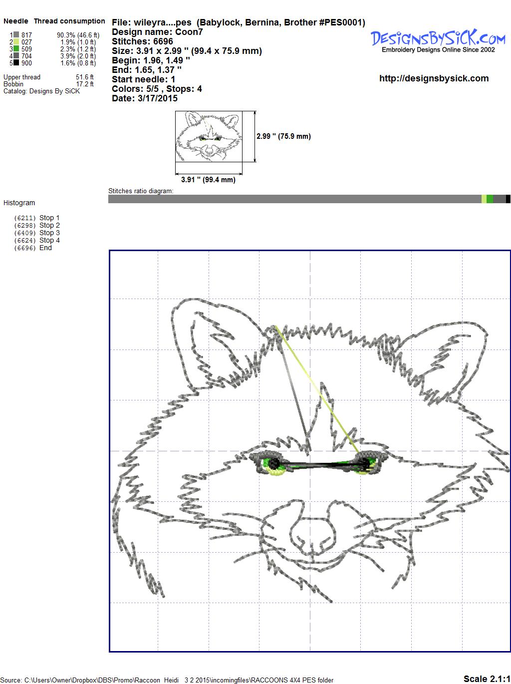Screen dimensions: 511x684
Task: Click the small raccoon preview thumbnail
Action: point(209,136)
